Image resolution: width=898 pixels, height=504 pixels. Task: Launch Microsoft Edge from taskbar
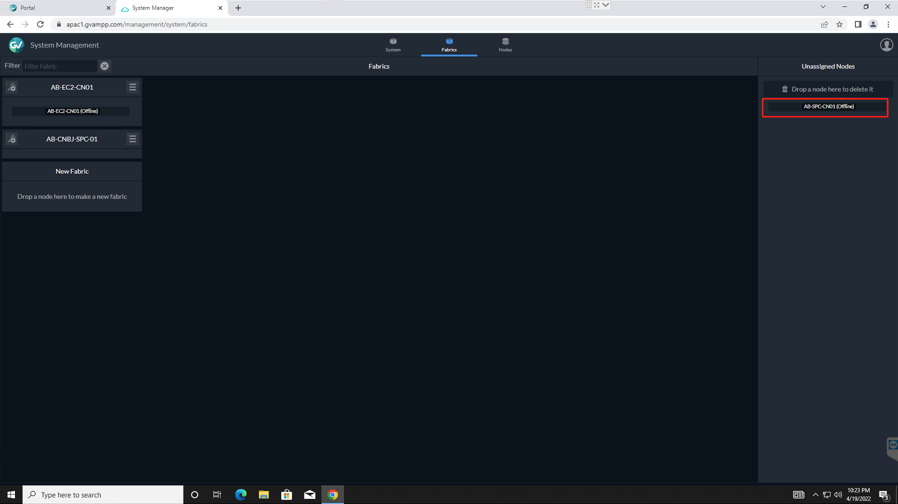click(x=241, y=494)
